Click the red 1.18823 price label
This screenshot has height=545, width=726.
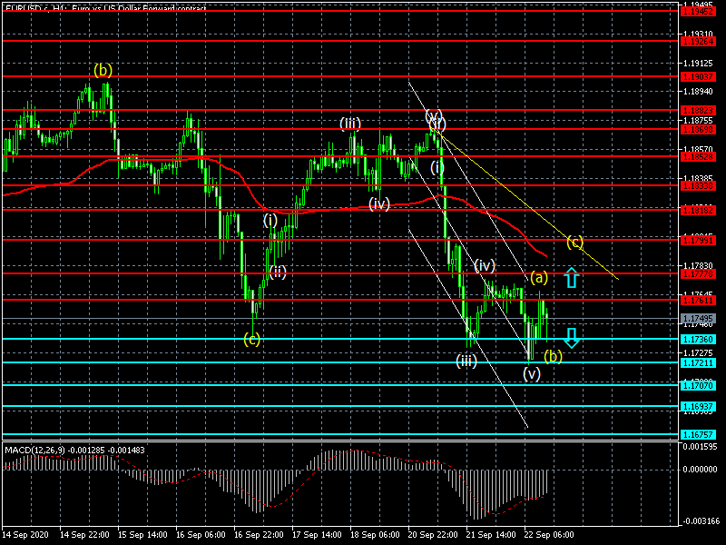[698, 111]
